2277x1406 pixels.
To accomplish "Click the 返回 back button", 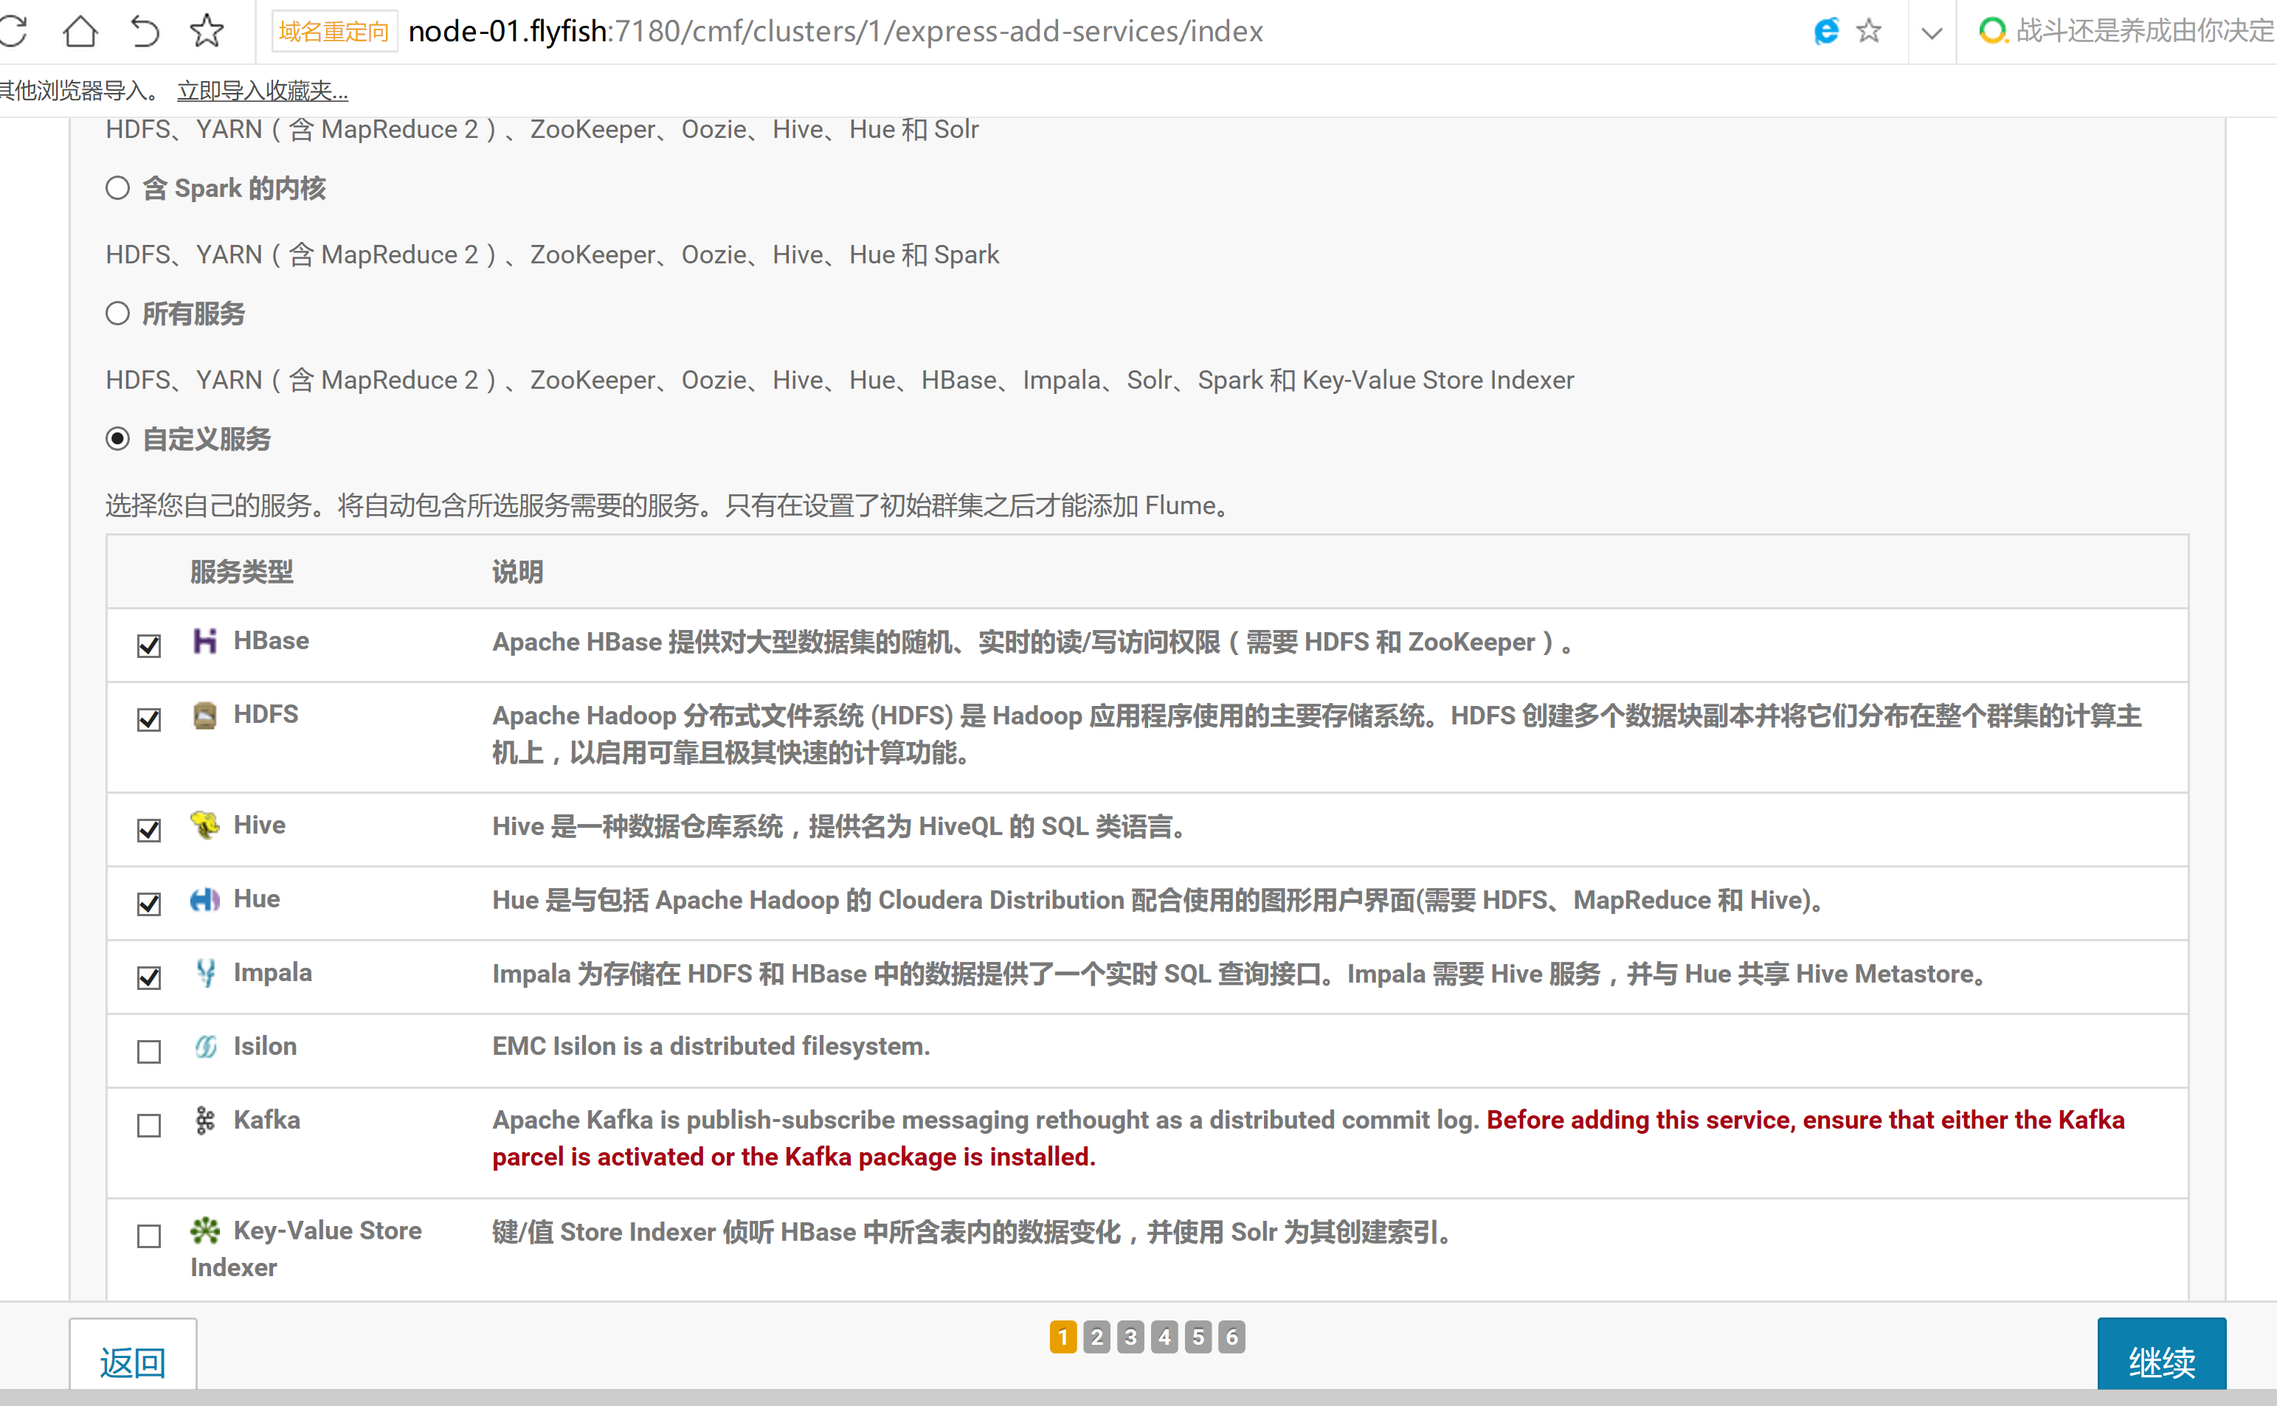I will 133,1361.
